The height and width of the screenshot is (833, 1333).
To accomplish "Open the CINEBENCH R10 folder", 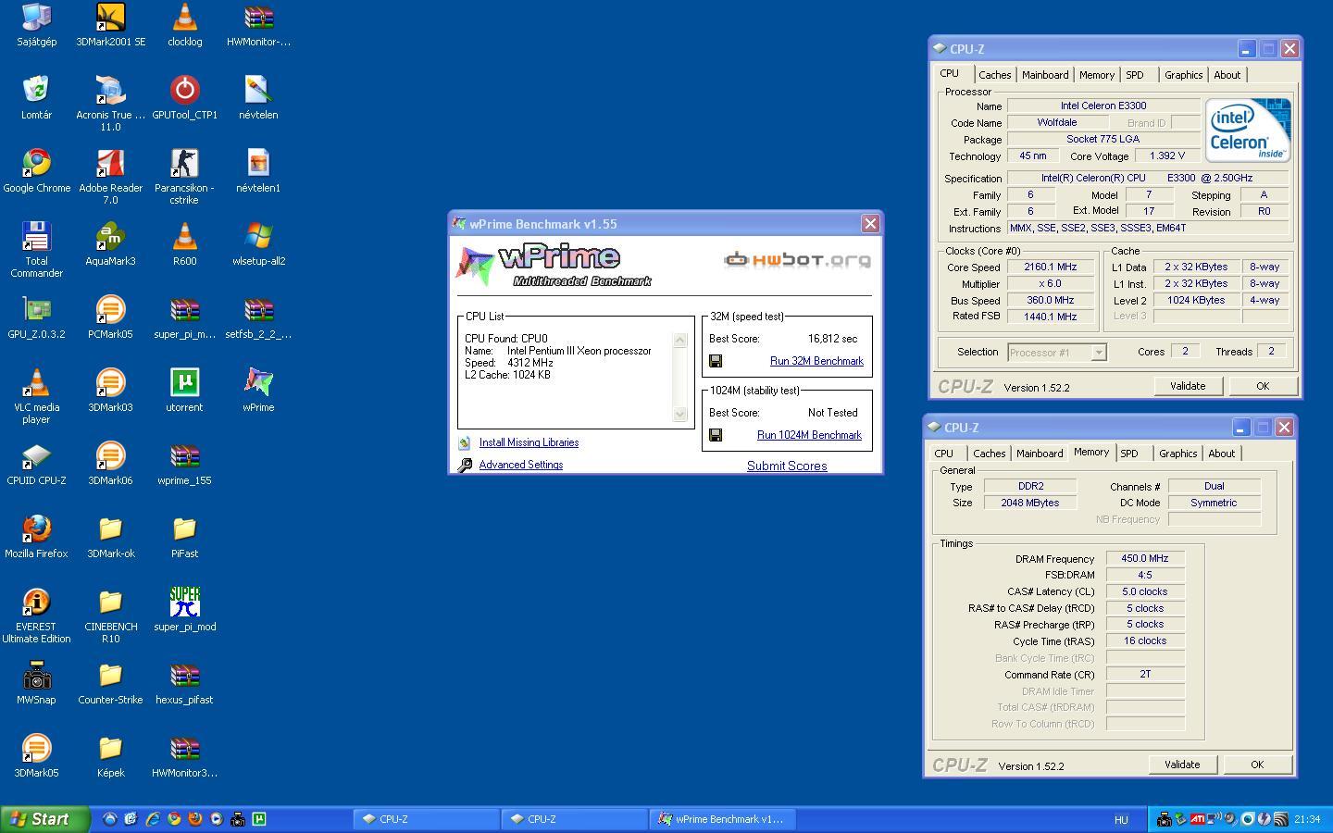I will (110, 603).
